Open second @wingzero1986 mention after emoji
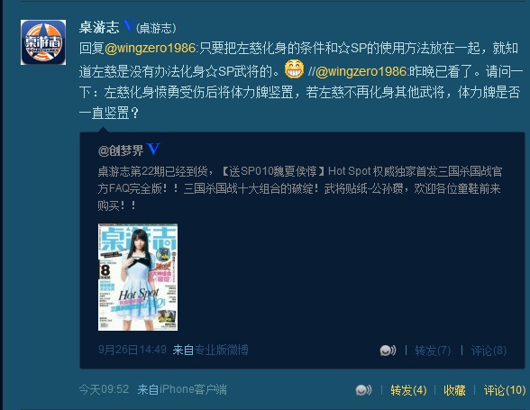Image resolution: width=530 pixels, height=410 pixels. (361, 71)
